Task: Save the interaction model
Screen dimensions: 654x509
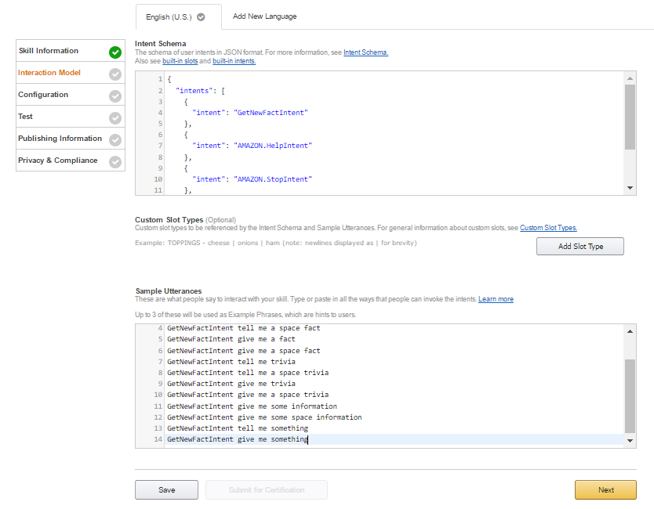Action: [166, 490]
